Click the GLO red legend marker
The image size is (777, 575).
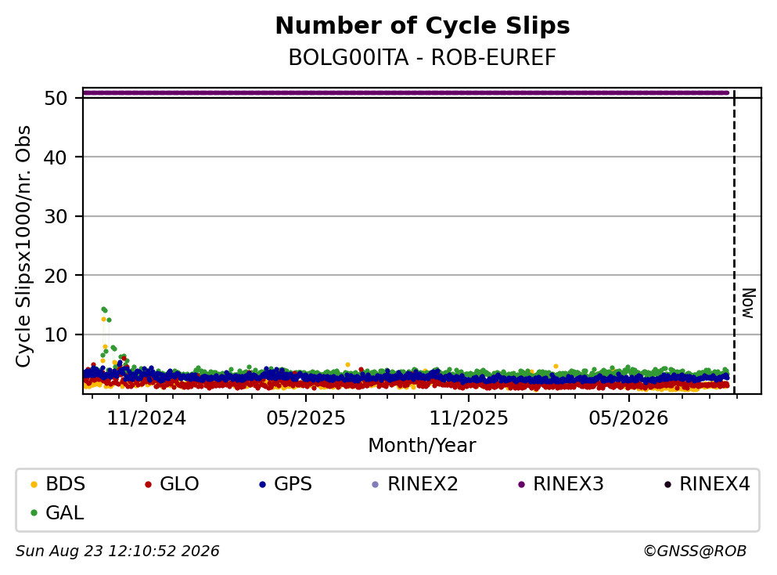point(148,484)
